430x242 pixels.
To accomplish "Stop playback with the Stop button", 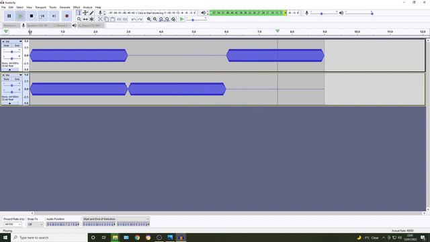I will (32, 16).
